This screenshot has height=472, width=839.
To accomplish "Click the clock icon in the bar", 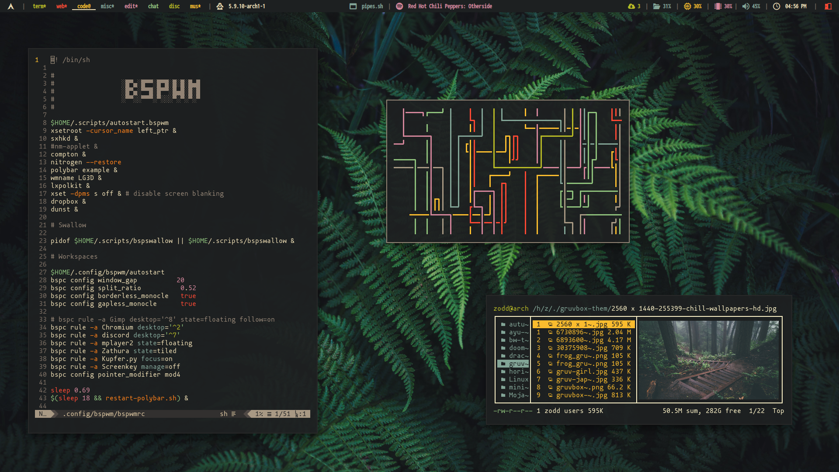I will (x=777, y=6).
